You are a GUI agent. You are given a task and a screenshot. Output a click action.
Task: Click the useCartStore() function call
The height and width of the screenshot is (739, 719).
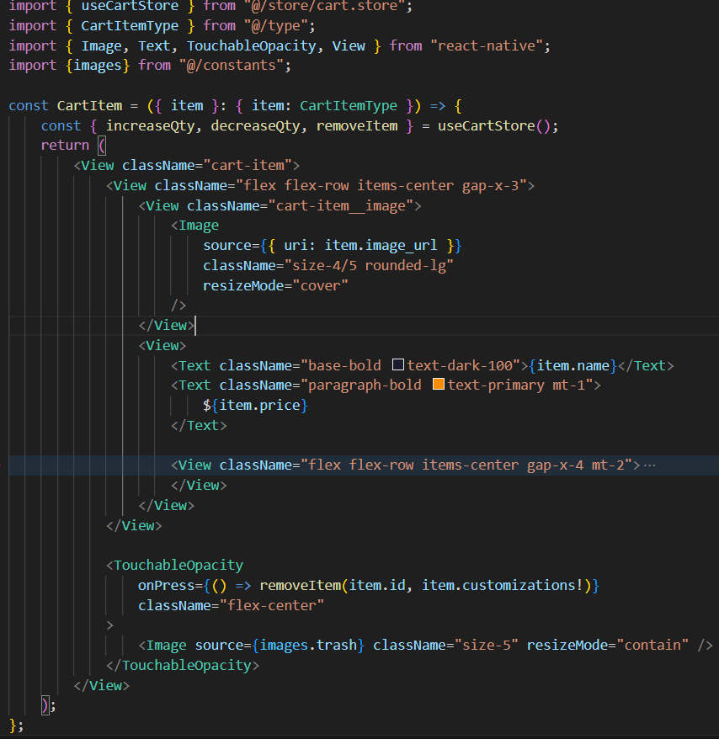point(493,126)
